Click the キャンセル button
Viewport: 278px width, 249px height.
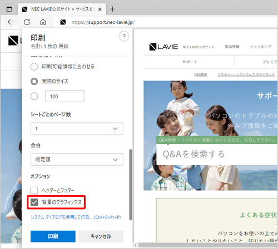(101, 236)
